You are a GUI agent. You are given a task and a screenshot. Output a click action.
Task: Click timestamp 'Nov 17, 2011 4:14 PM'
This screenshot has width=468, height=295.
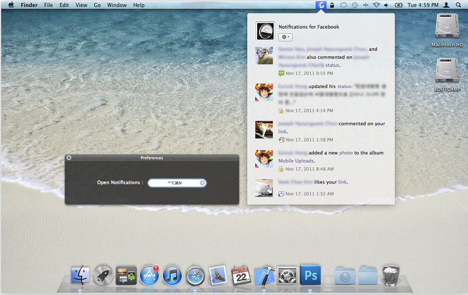(309, 110)
